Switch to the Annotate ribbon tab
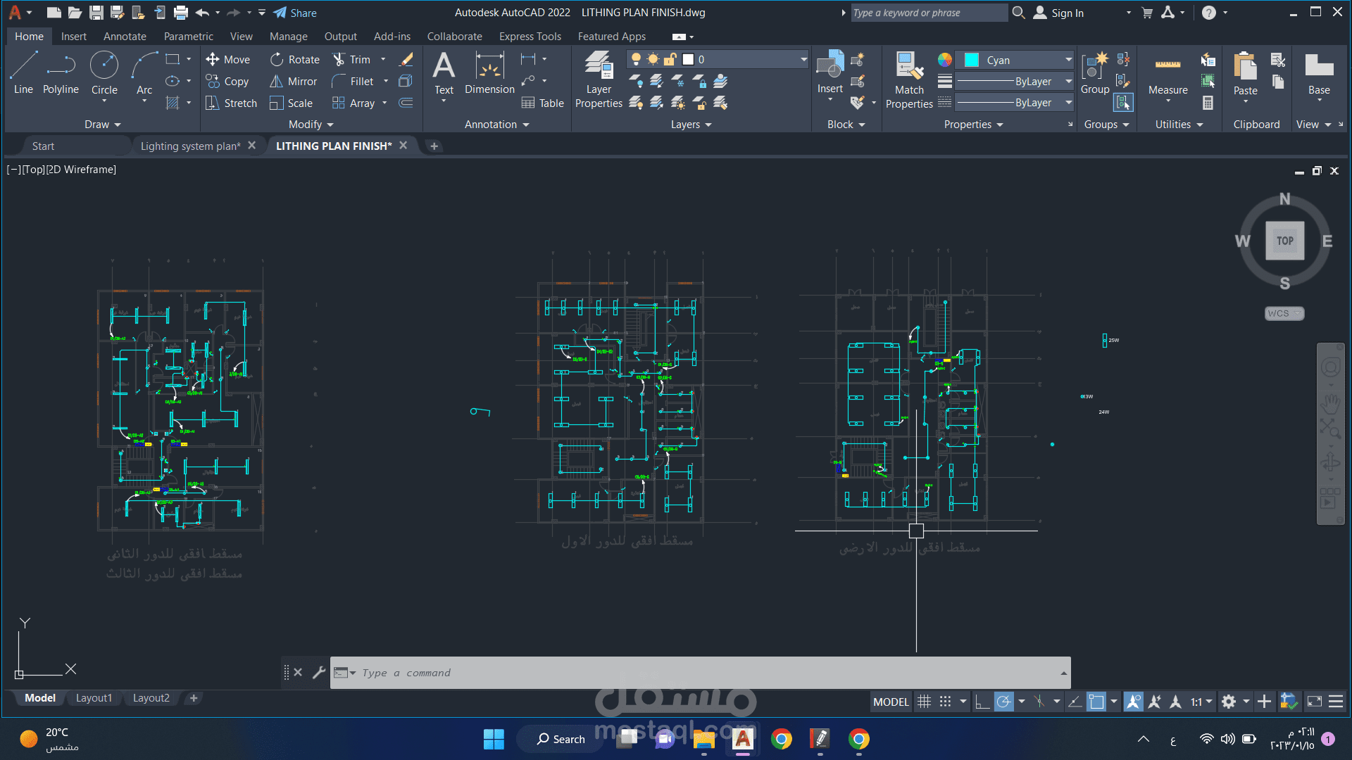This screenshot has height=760, width=1352. click(125, 37)
